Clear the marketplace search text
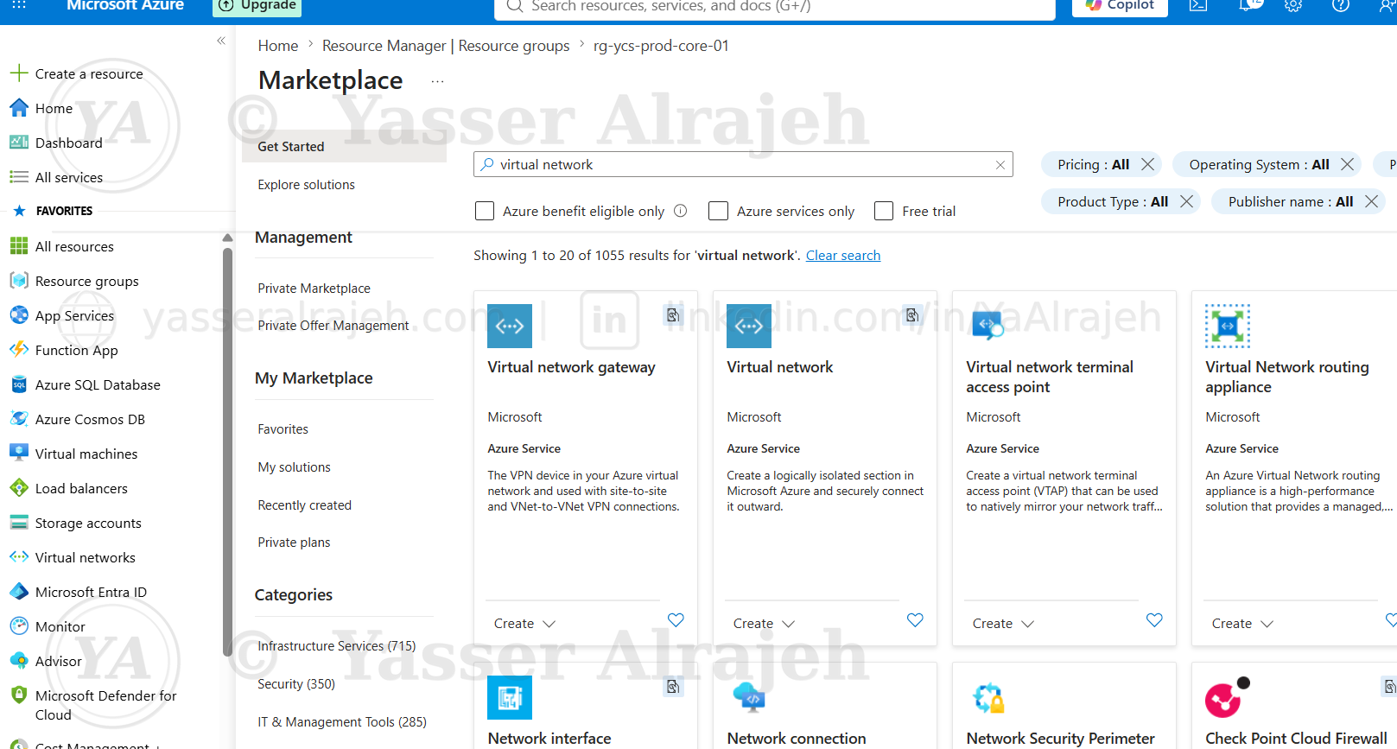This screenshot has width=1397, height=749. [1000, 165]
